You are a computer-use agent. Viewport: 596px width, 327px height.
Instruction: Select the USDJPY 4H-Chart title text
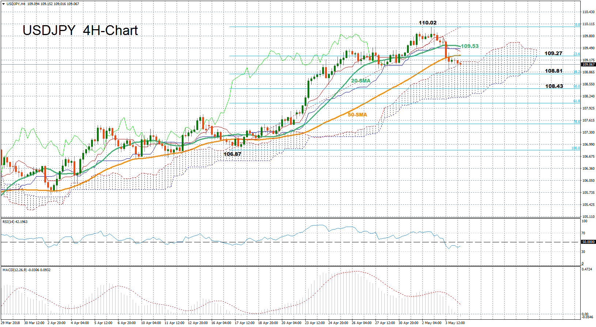tap(80, 31)
